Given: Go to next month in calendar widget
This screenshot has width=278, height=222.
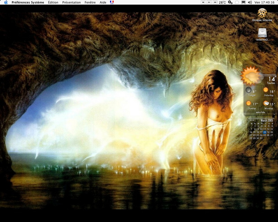Looking at the screenshot, I should 254,120.
